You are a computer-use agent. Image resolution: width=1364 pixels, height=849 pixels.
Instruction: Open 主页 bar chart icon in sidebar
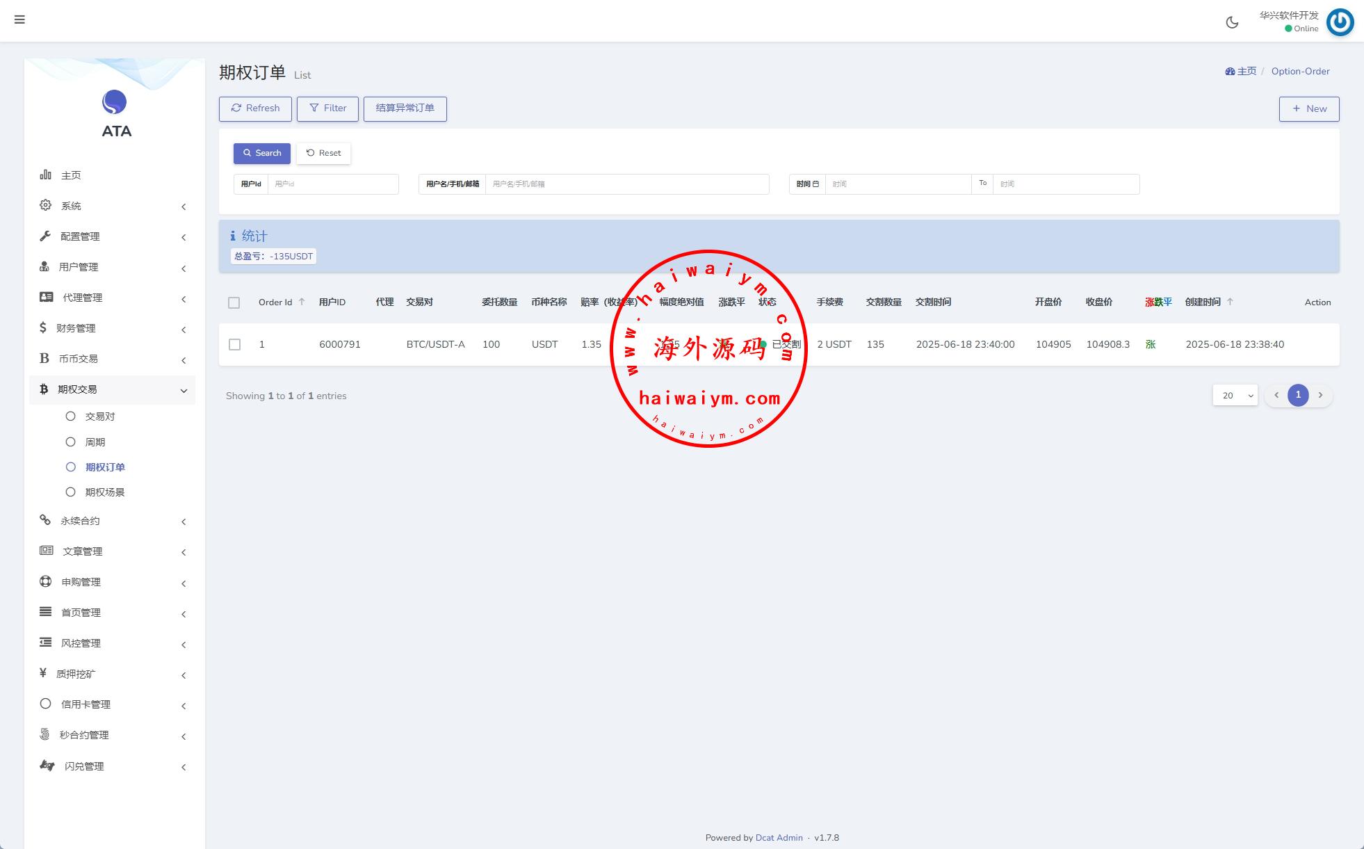coord(46,175)
